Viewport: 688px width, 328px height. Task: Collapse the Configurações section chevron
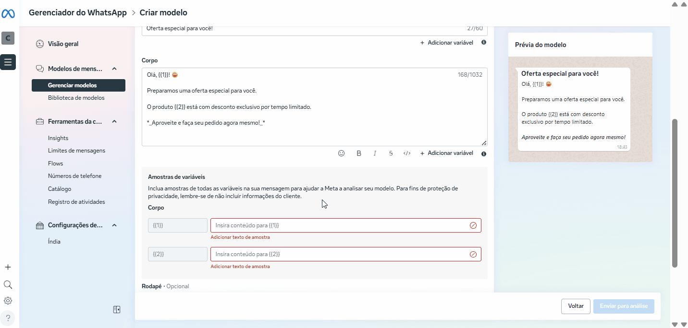click(114, 225)
